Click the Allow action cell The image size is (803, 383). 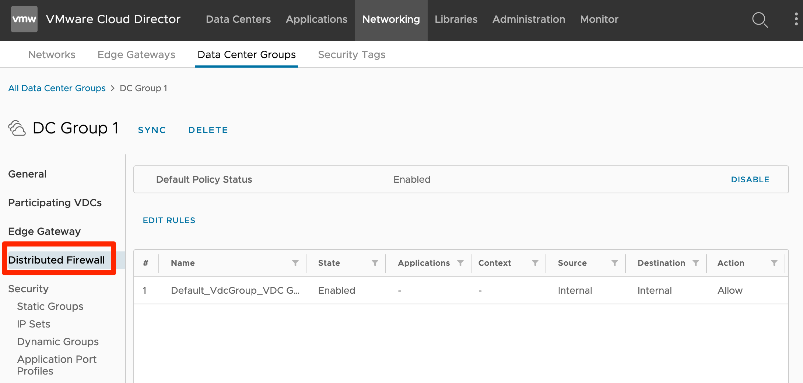point(730,291)
